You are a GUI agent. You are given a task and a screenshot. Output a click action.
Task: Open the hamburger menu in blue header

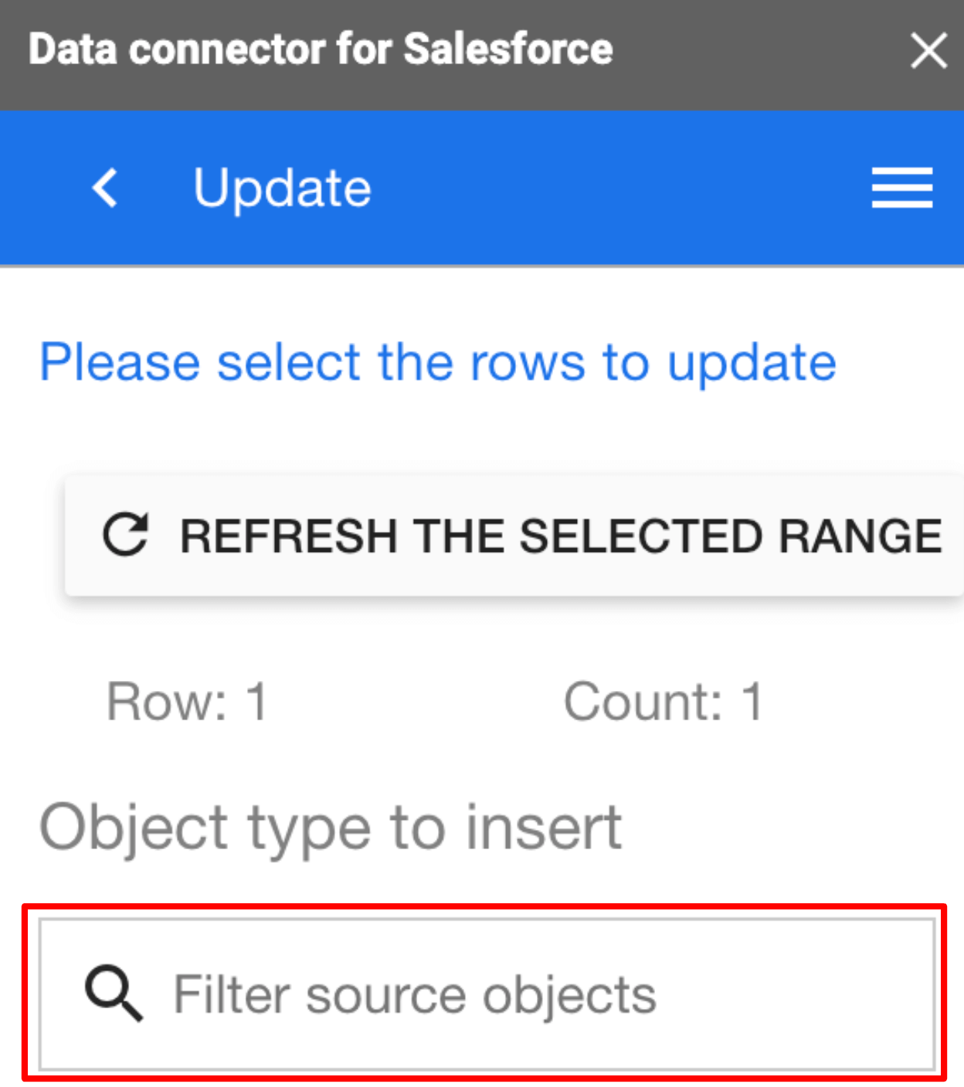click(x=901, y=188)
